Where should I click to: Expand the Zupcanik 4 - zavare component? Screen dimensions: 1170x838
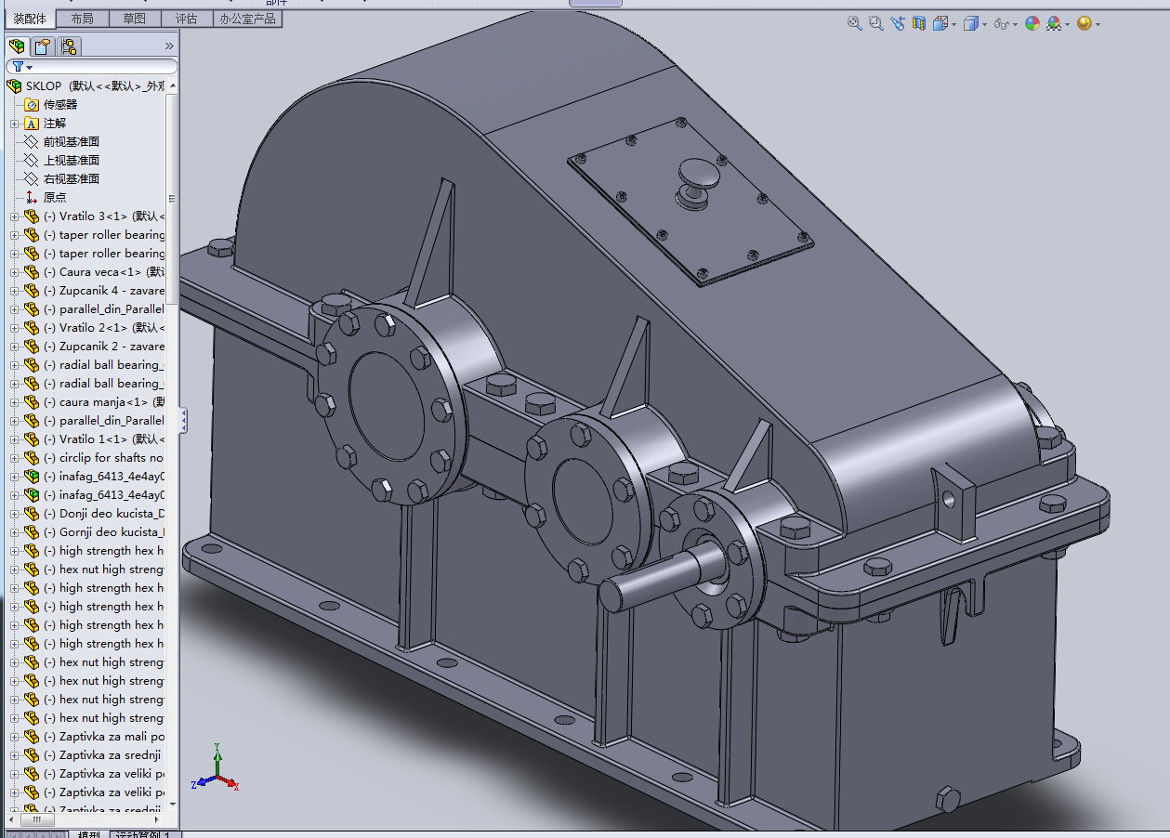[x=14, y=291]
